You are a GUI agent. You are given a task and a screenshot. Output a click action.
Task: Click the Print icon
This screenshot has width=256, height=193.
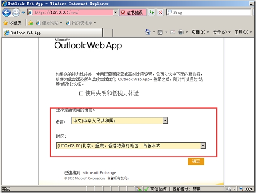[180, 32]
